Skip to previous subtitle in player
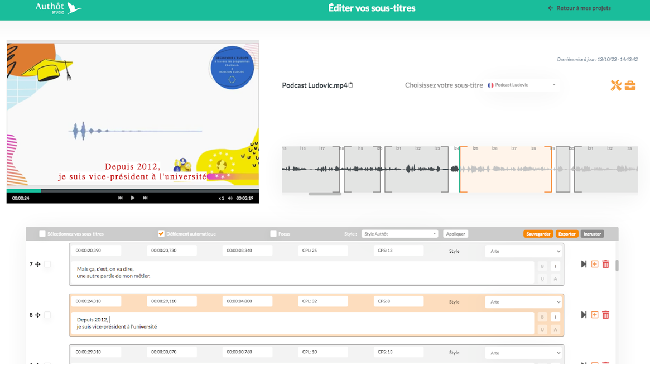Viewport: 650px width, 365px height. pos(120,198)
